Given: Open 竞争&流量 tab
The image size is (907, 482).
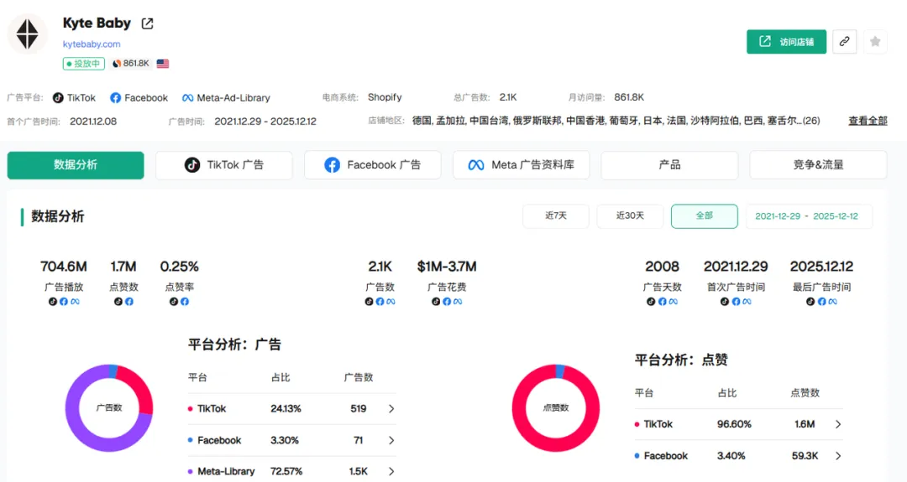Looking at the screenshot, I should point(818,165).
